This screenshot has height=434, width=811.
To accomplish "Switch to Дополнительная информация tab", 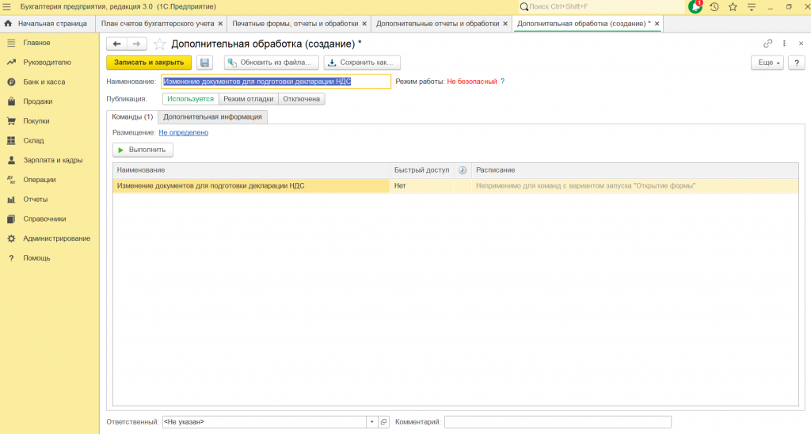I will (212, 117).
